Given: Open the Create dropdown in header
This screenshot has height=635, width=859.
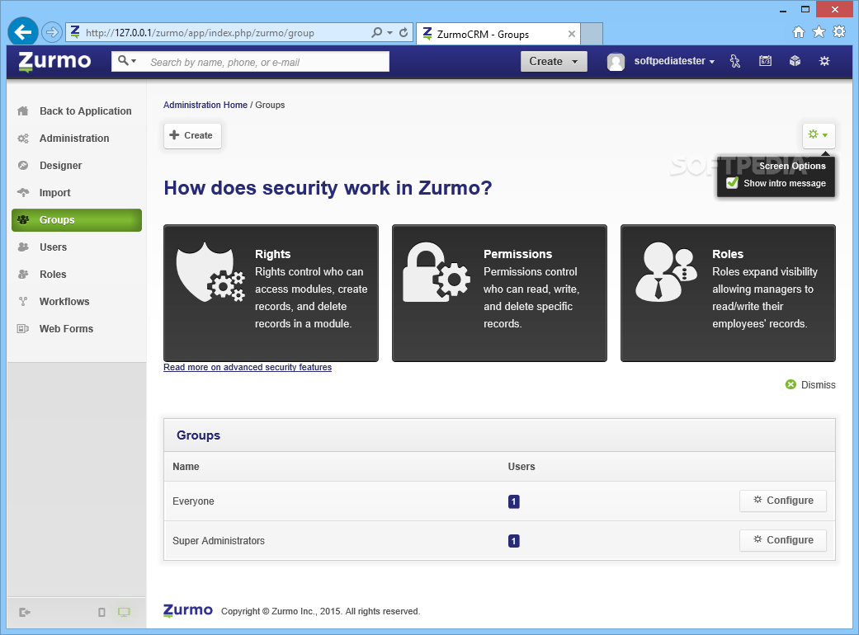Looking at the screenshot, I should click(554, 61).
